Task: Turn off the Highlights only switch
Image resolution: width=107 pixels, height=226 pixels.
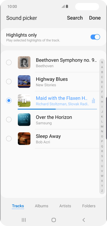Action: point(95,37)
